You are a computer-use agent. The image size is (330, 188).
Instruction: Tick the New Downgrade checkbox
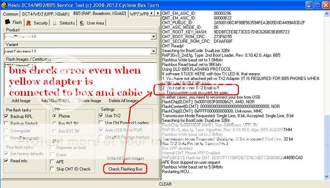(x=6, y=138)
